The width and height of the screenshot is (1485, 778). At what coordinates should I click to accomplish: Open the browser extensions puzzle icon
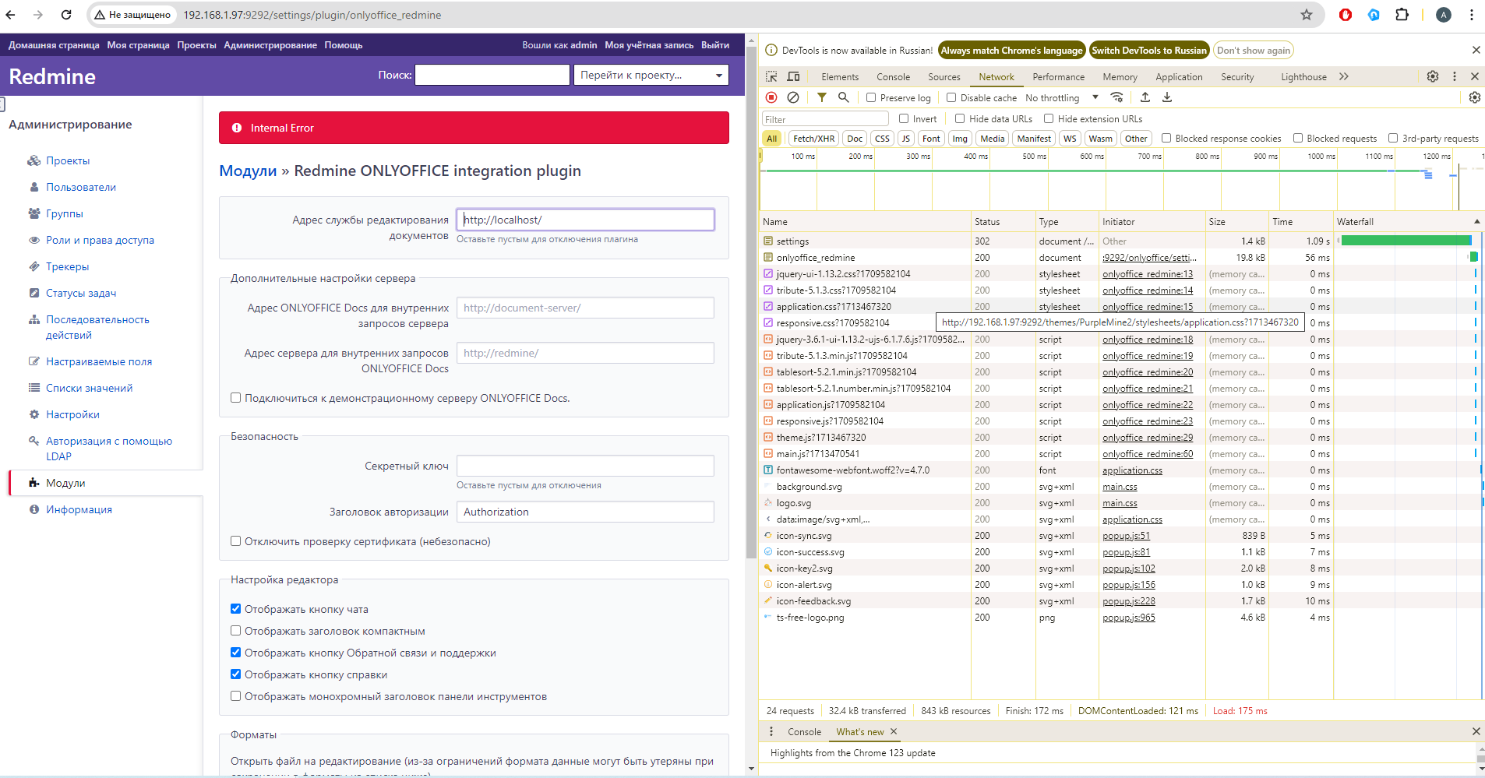pos(1402,15)
